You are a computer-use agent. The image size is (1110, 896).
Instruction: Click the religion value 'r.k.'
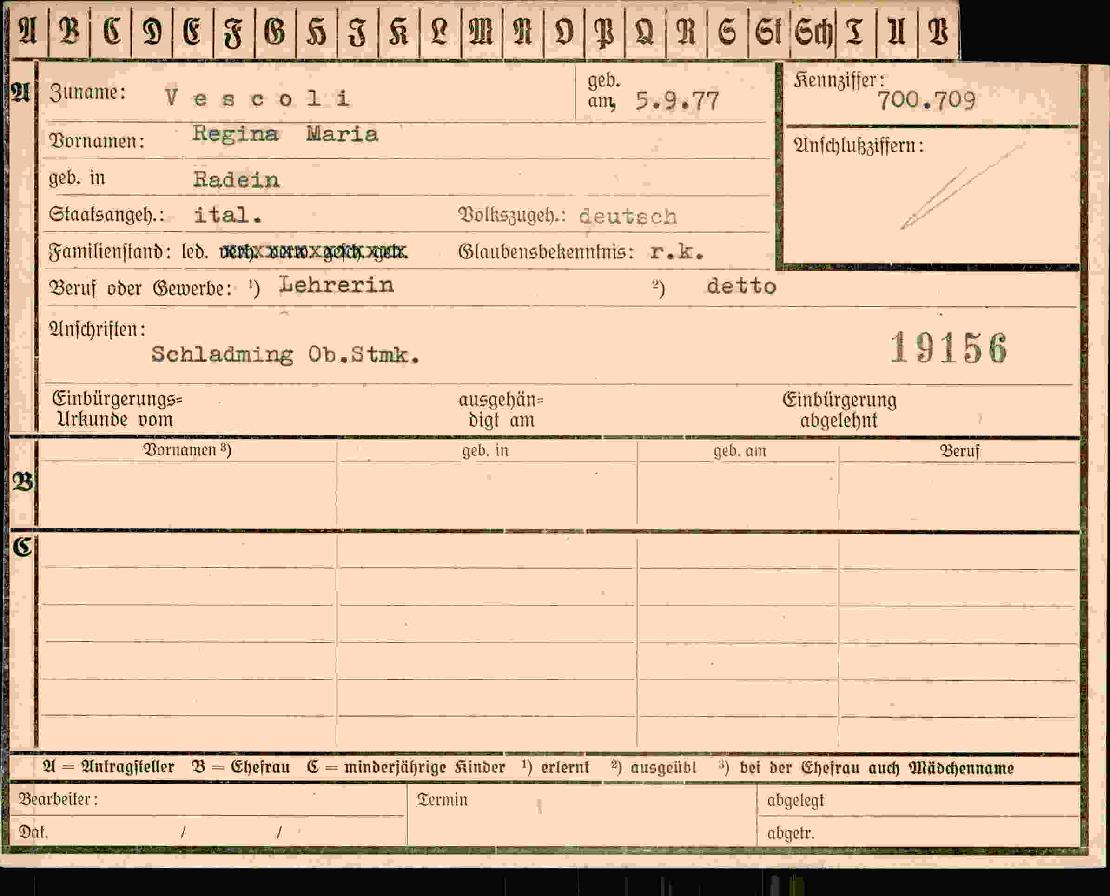coord(676,251)
